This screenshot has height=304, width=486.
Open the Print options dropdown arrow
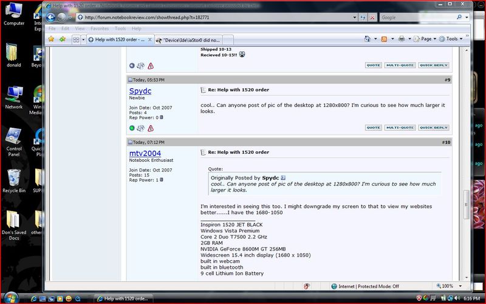click(409, 39)
